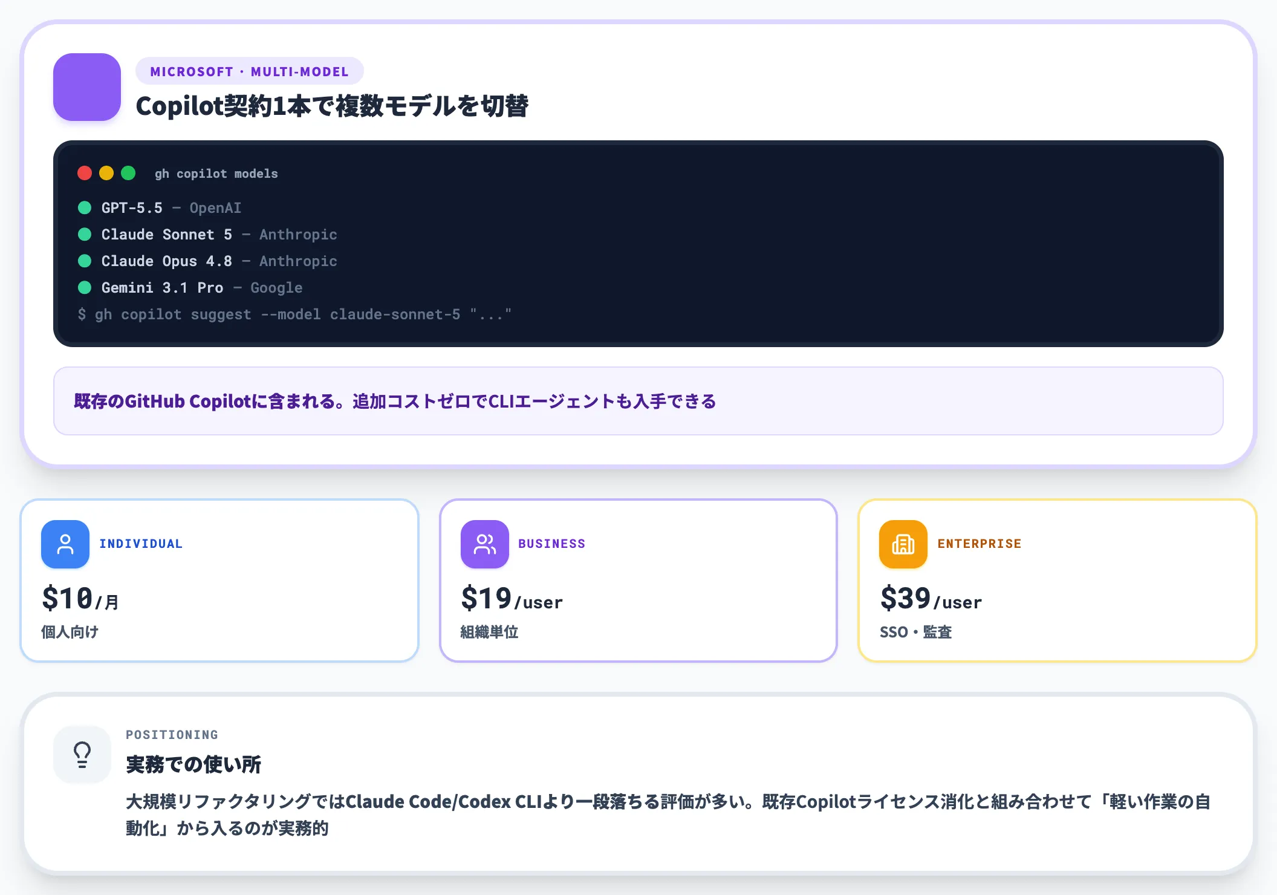
Task: Click the '実務での使い所' heading
Action: tap(193, 764)
